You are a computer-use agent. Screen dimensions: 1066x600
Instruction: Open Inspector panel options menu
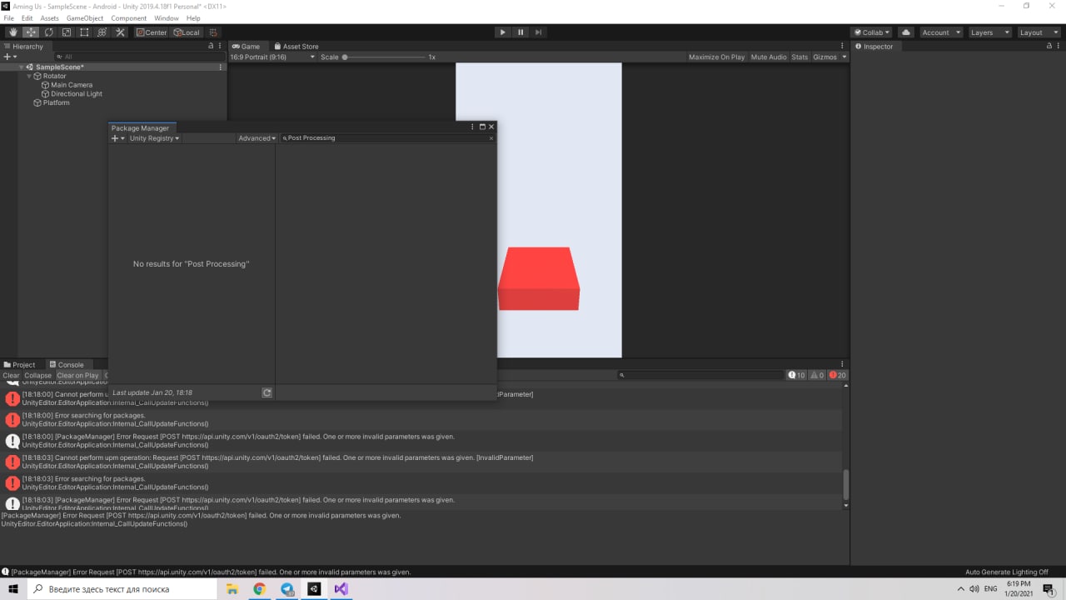click(1059, 46)
